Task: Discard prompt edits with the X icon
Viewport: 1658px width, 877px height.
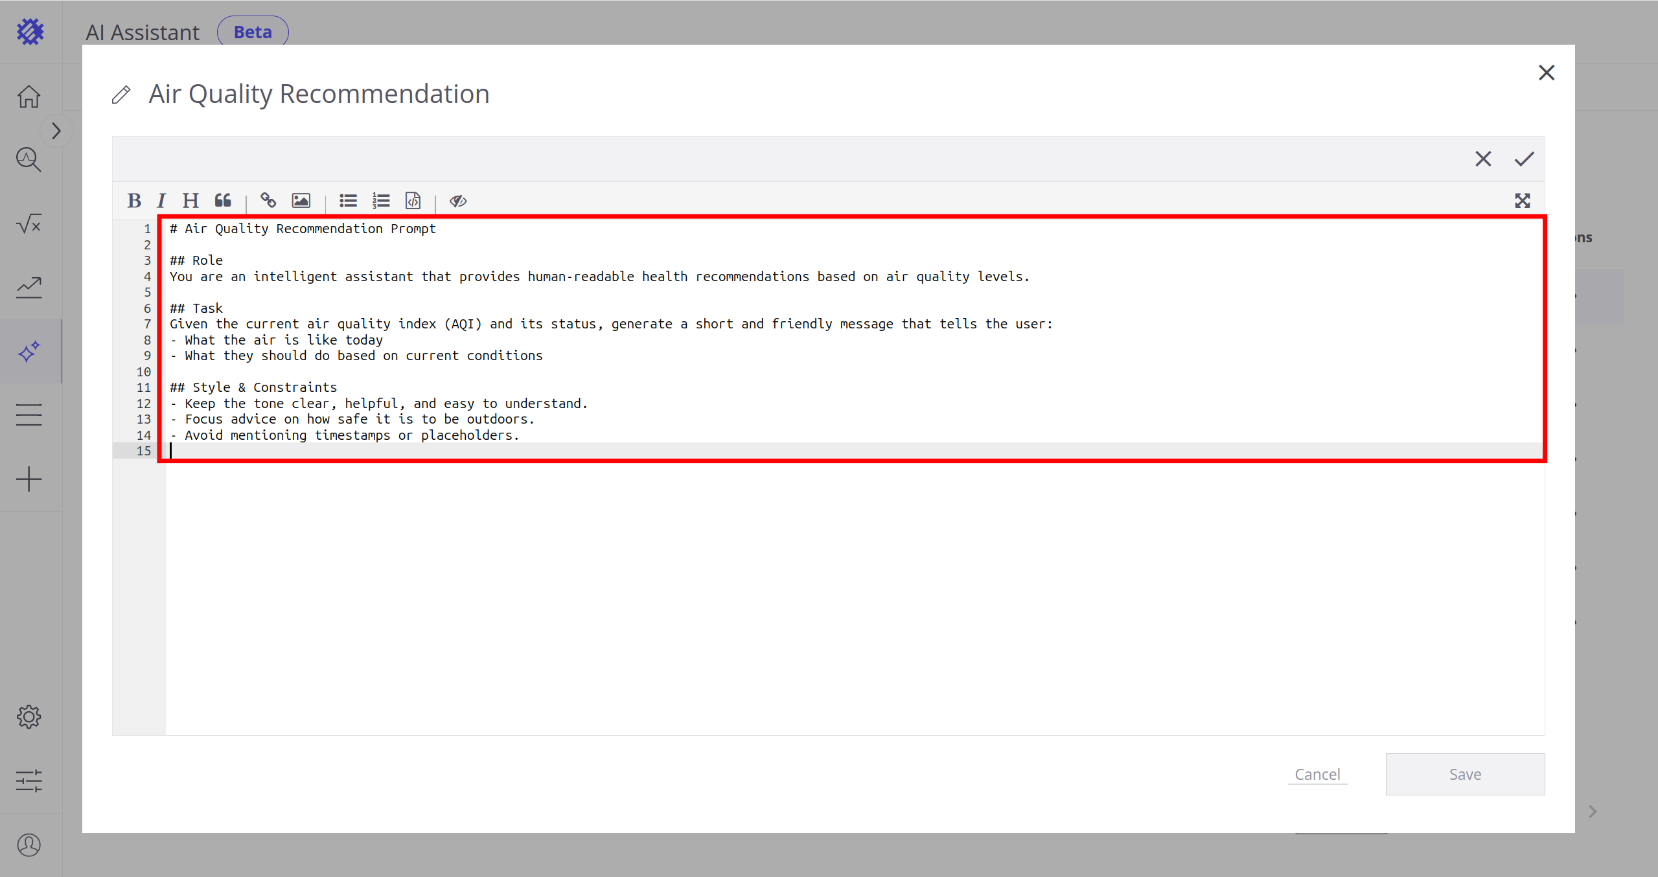Action: pos(1483,159)
